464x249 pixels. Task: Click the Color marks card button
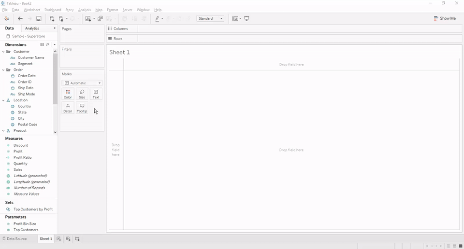coord(68,94)
